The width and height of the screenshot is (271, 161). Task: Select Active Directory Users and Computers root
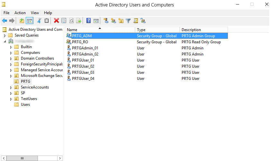click(35, 30)
